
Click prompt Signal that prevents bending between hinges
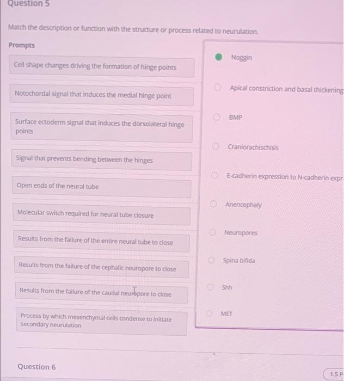coord(102,159)
